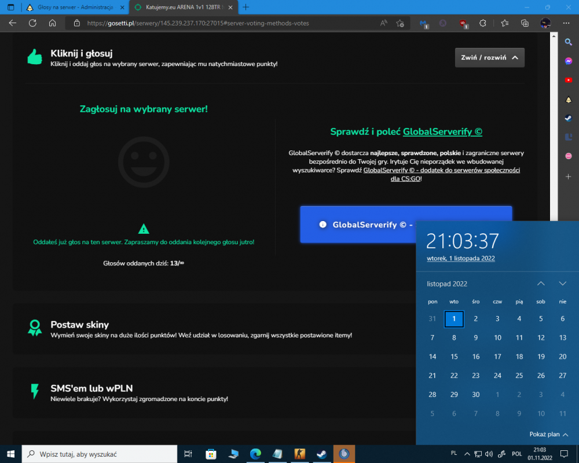Open Microsoft Store from the taskbar
The height and width of the screenshot is (463, 579).
211,454
